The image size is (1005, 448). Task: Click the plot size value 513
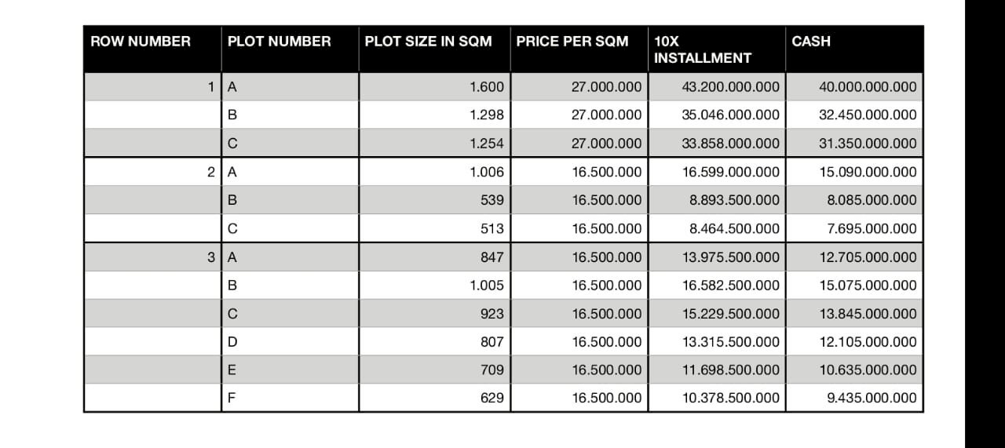[x=492, y=228]
